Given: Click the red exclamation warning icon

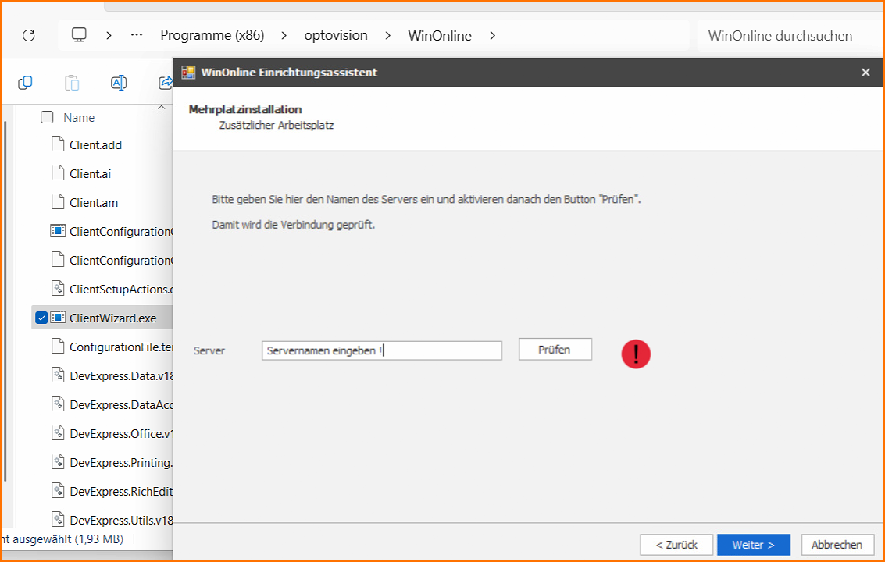Looking at the screenshot, I should [x=636, y=354].
